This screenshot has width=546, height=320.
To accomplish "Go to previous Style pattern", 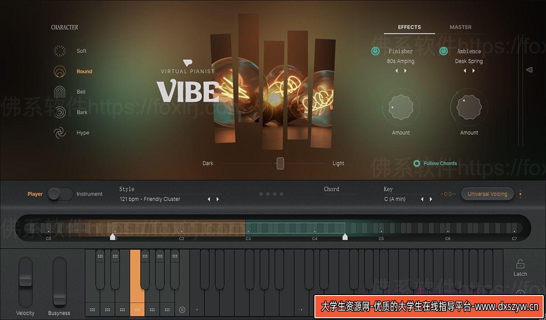I will (209, 199).
